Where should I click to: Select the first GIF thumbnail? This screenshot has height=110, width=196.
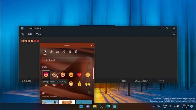click(x=50, y=102)
